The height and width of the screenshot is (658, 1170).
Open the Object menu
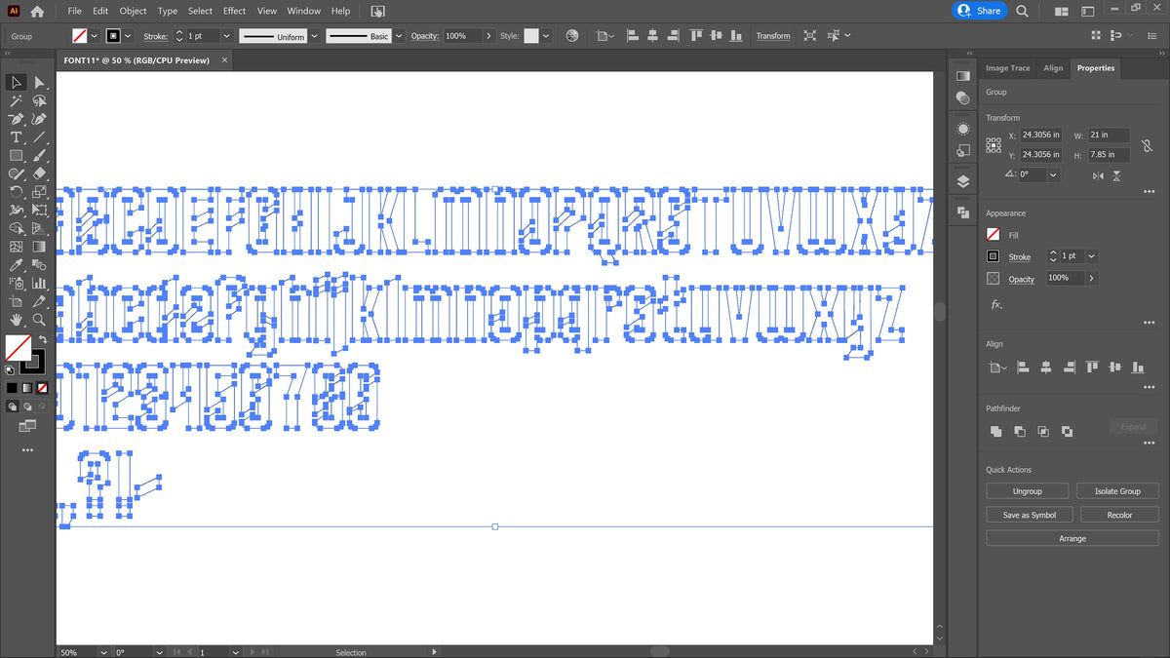tap(133, 11)
